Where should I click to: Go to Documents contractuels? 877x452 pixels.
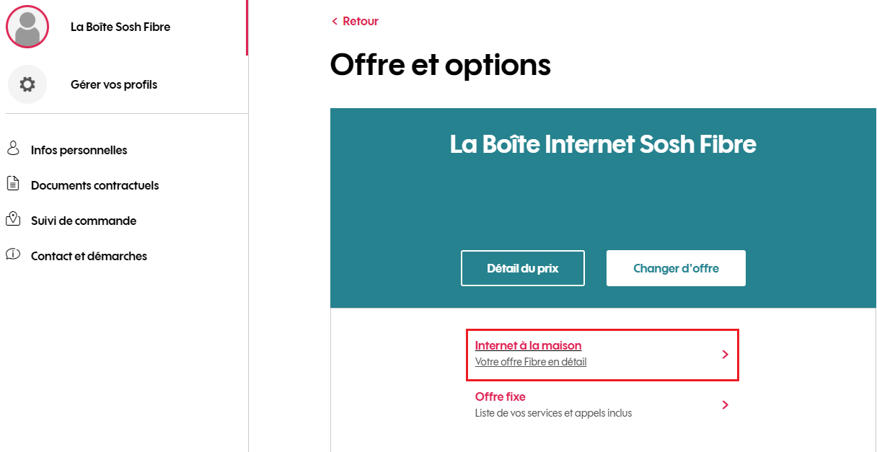[94, 185]
